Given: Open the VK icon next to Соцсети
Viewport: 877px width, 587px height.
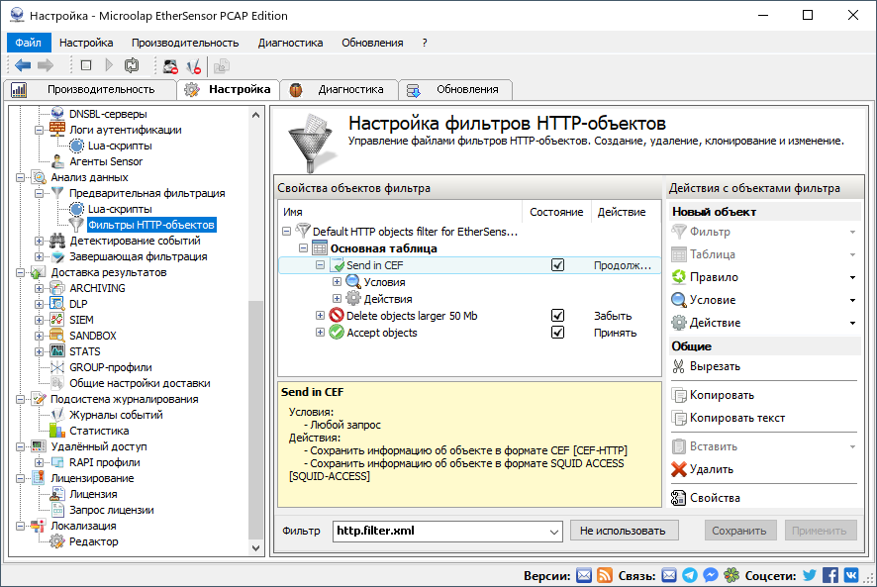Looking at the screenshot, I should 852,575.
